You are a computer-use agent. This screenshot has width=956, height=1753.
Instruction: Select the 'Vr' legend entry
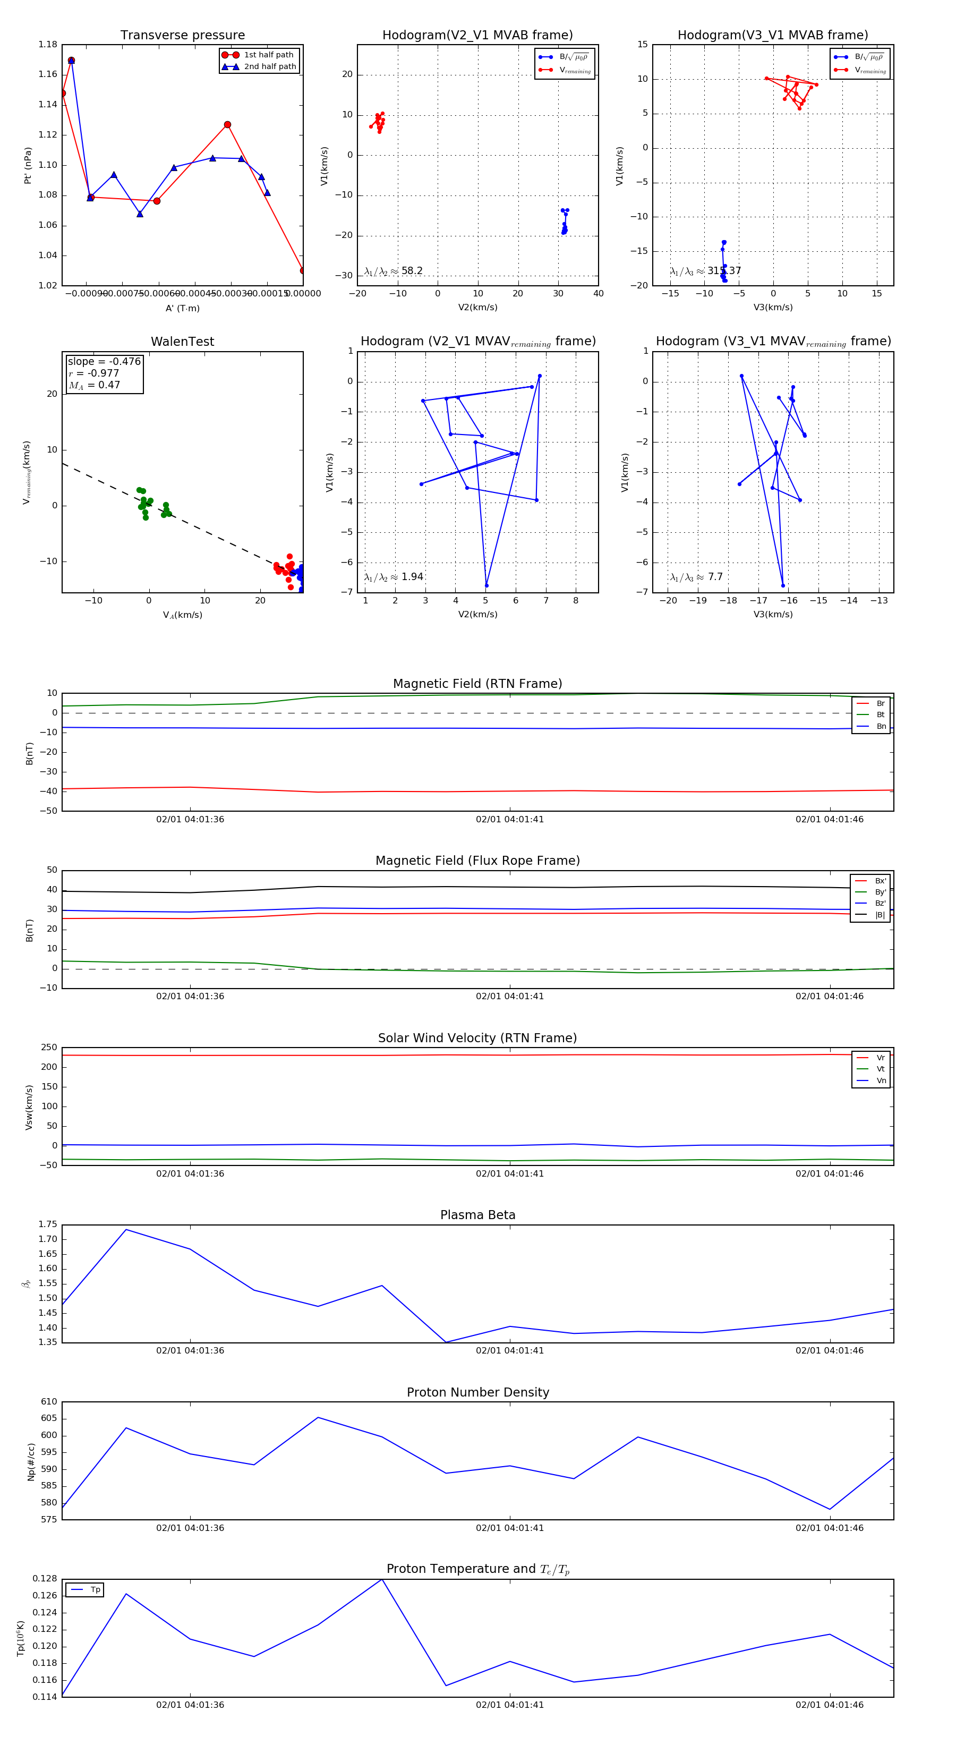coord(871,1058)
